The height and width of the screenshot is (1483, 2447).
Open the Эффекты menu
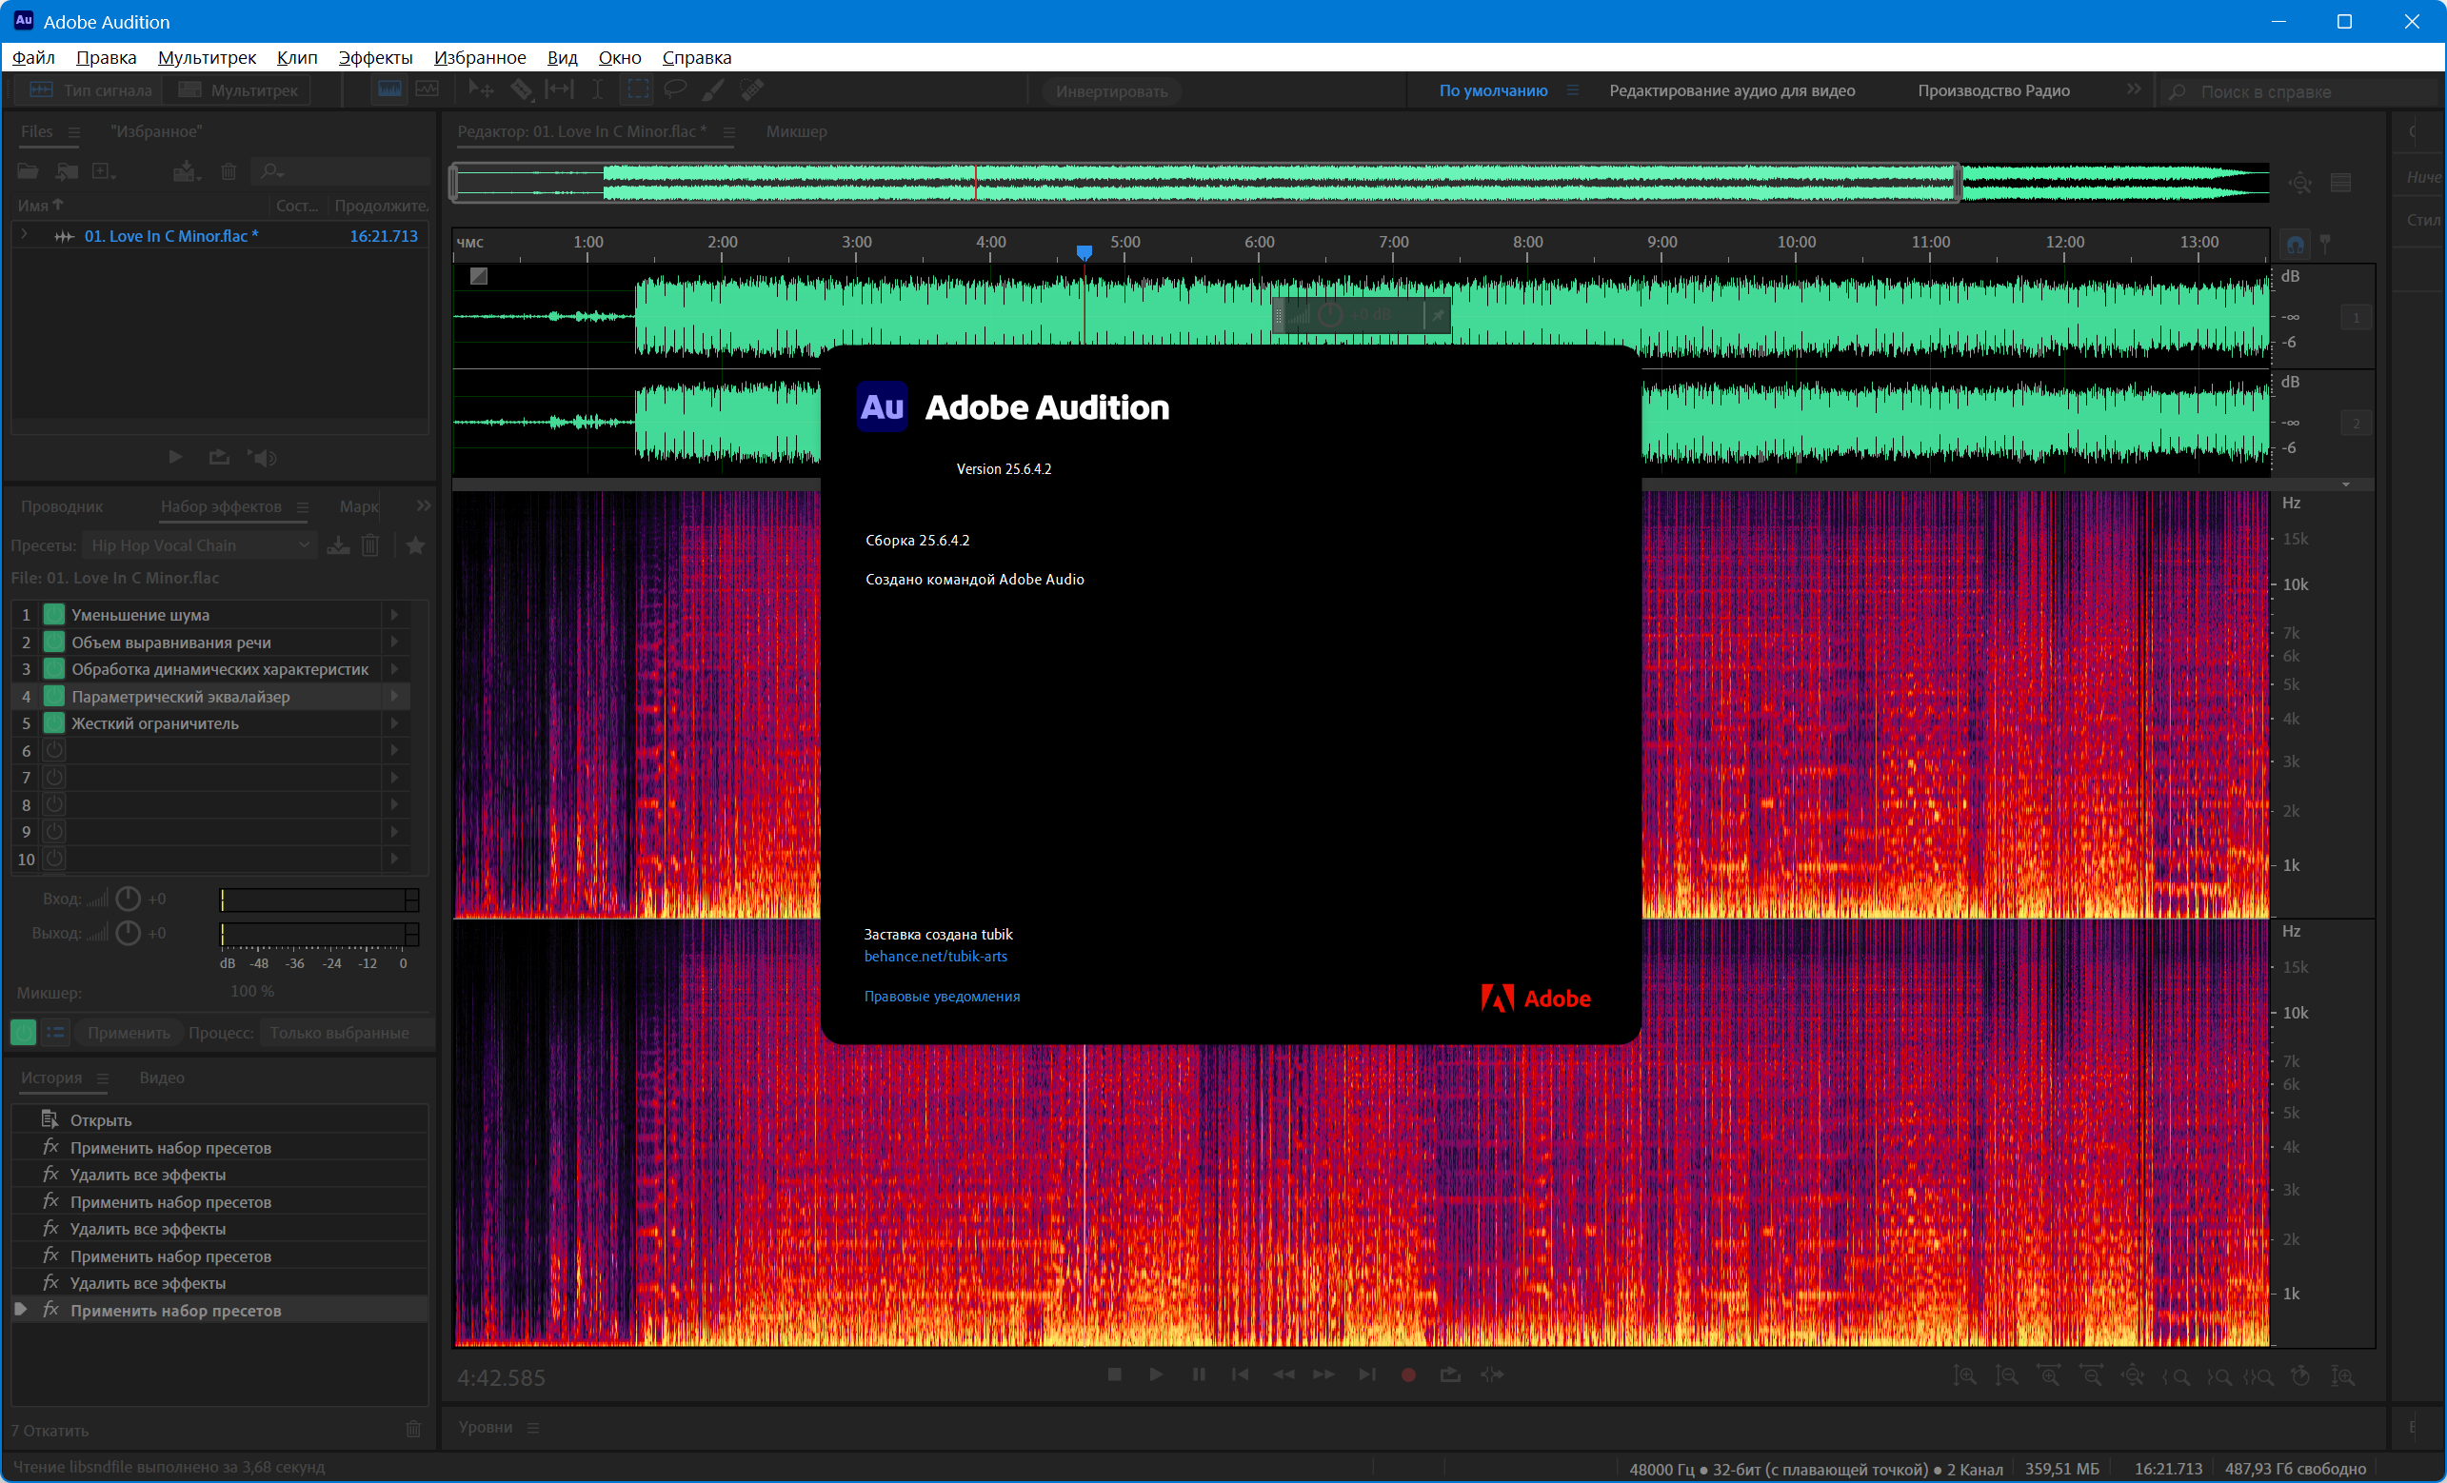pyautogui.click(x=374, y=57)
